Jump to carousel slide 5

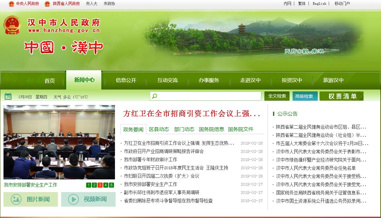[x=111, y=185]
